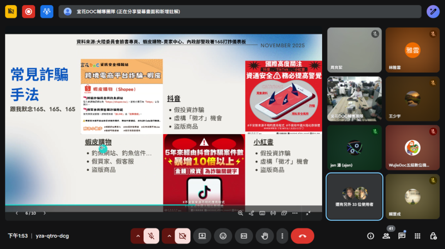The width and height of the screenshot is (445, 249).
Task: Click the presenter banner 宜花DOC輔導團隊 sharing text
Action: (128, 12)
